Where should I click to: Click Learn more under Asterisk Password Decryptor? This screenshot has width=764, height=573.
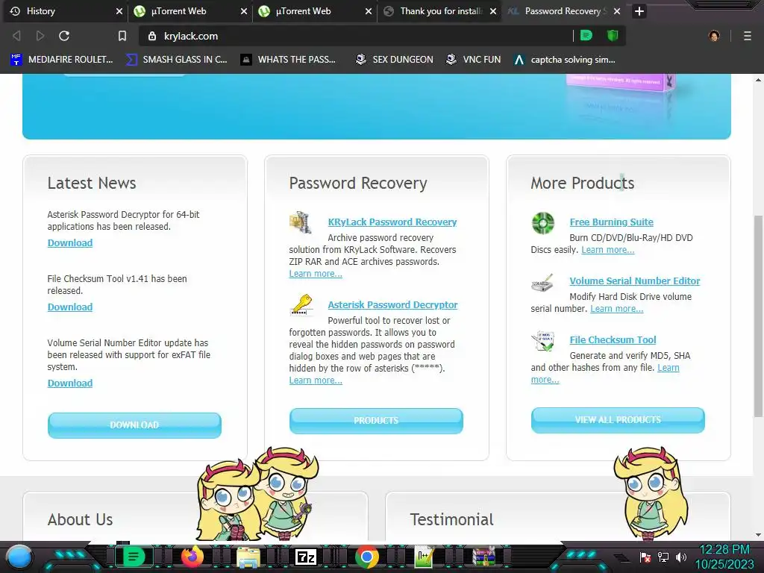(316, 381)
